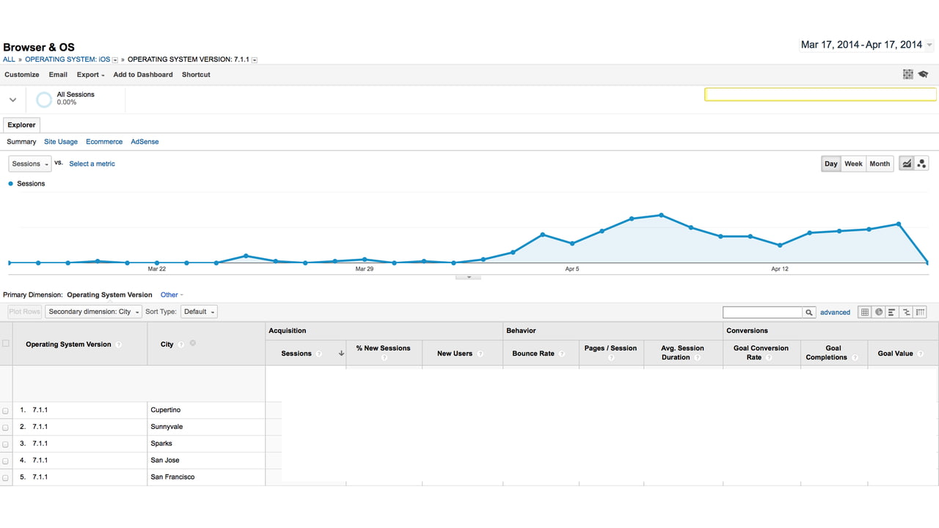Image resolution: width=939 pixels, height=528 pixels.
Task: Click the table search magnifier icon
Action: [x=809, y=312]
